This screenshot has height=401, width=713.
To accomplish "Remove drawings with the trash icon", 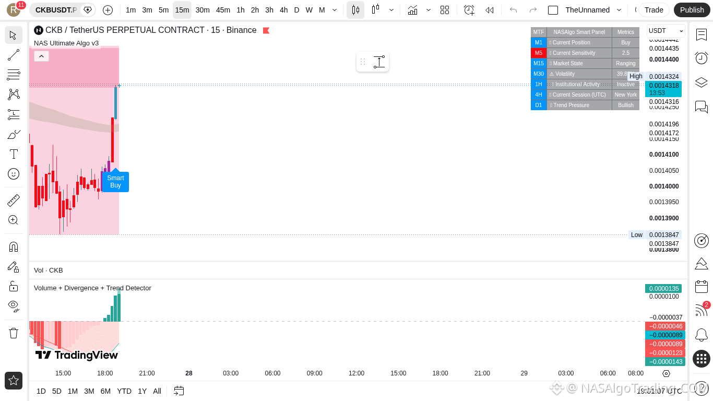I will click(14, 333).
